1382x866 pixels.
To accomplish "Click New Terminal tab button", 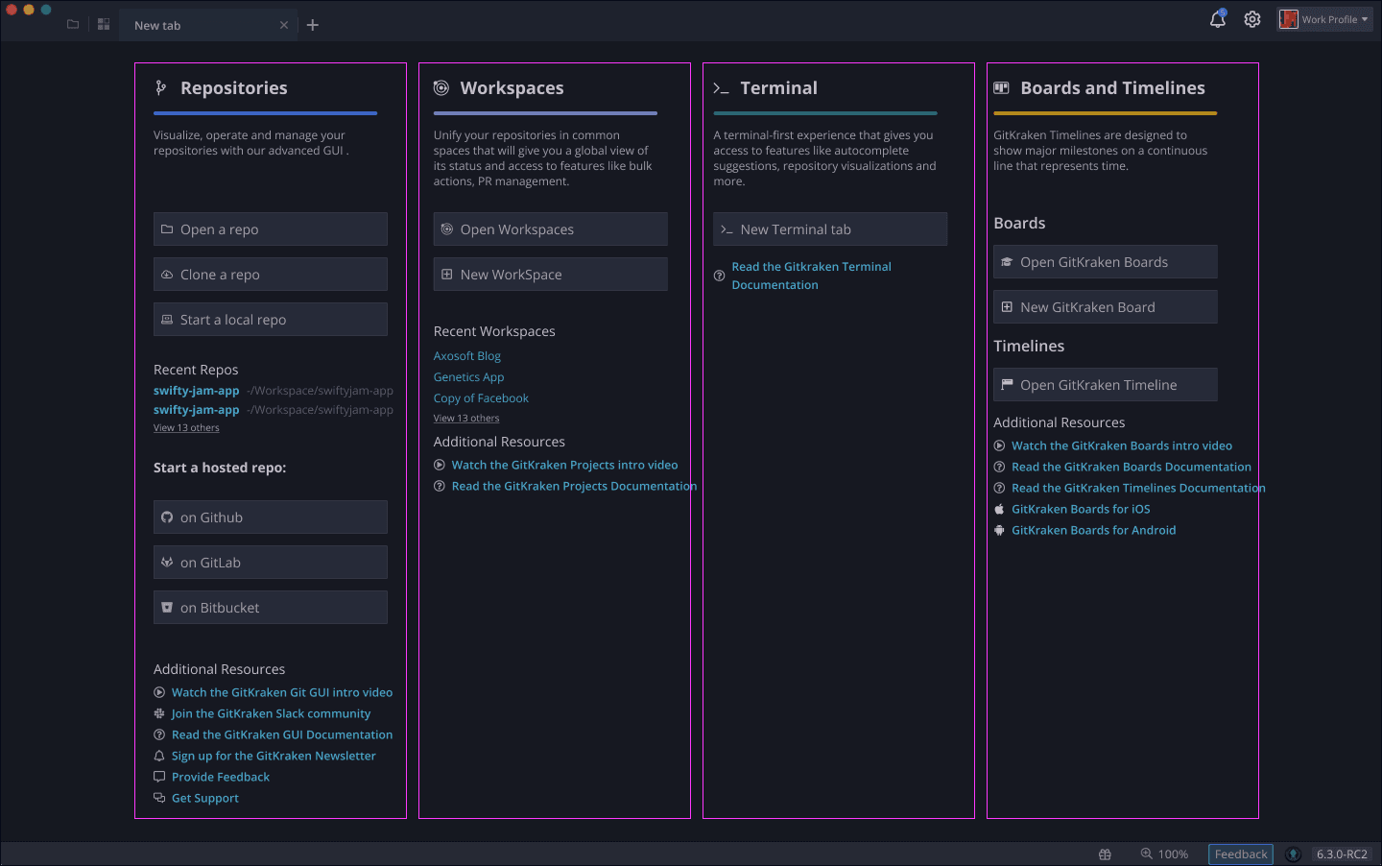I will point(830,229).
